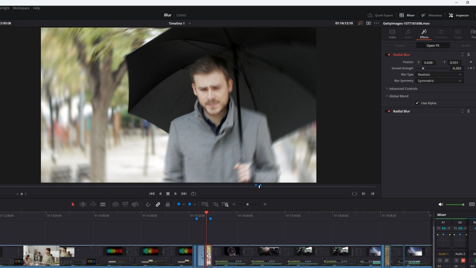Open Blur Symmetry dropdown
Image resolution: width=476 pixels, height=268 pixels.
tap(439, 81)
